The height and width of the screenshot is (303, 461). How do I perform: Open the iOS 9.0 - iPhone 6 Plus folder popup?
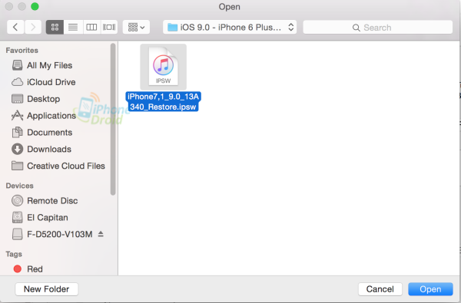click(x=230, y=28)
